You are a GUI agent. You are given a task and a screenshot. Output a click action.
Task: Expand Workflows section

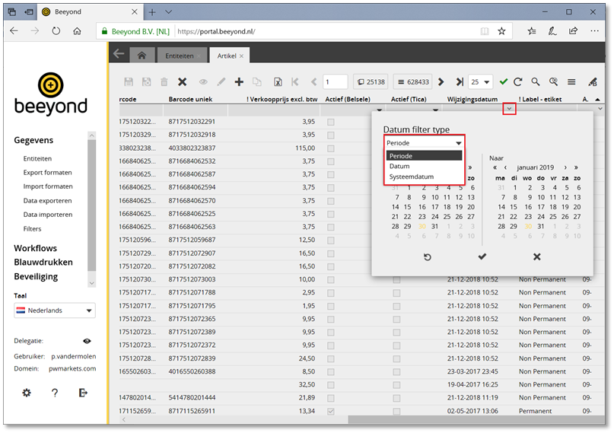pyautogui.click(x=35, y=248)
